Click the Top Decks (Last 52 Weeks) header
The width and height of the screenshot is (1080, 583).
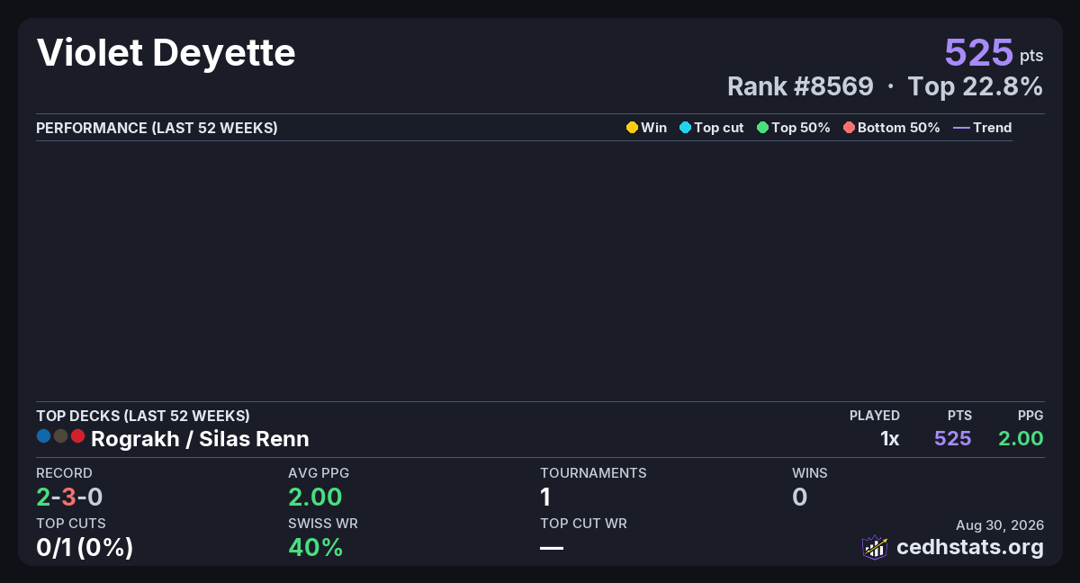pyautogui.click(x=143, y=416)
